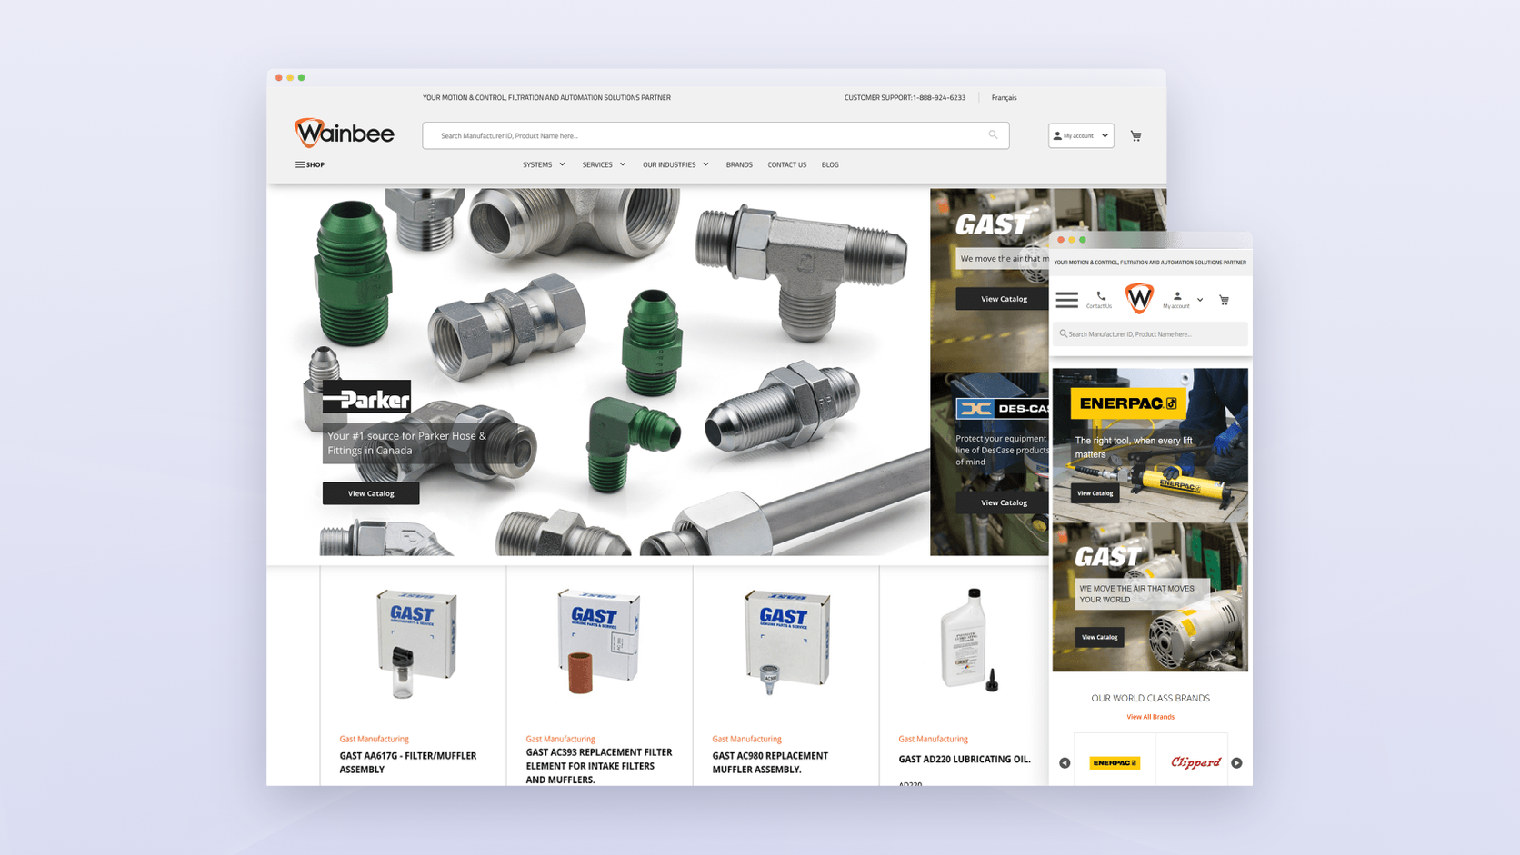
Task: Click the mobile search input field
Action: pos(1150,333)
